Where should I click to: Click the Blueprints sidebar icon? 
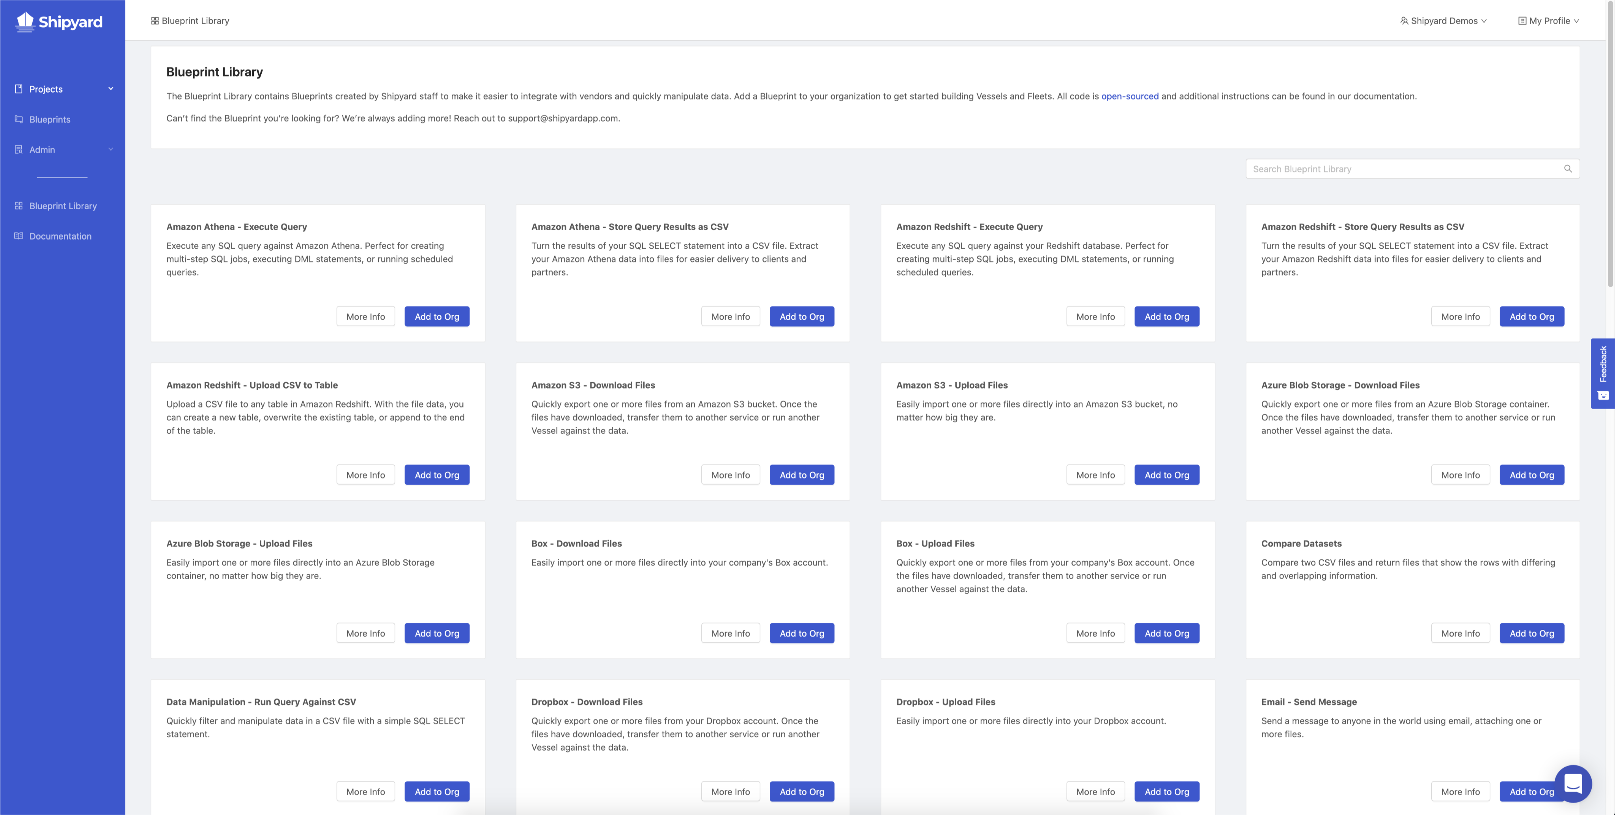[19, 119]
